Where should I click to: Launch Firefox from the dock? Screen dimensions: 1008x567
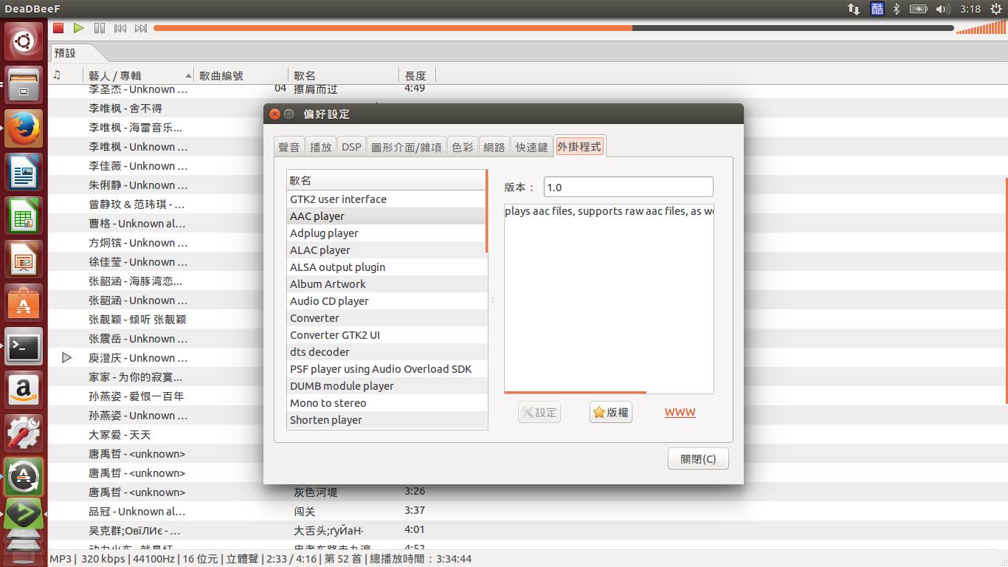(24, 128)
